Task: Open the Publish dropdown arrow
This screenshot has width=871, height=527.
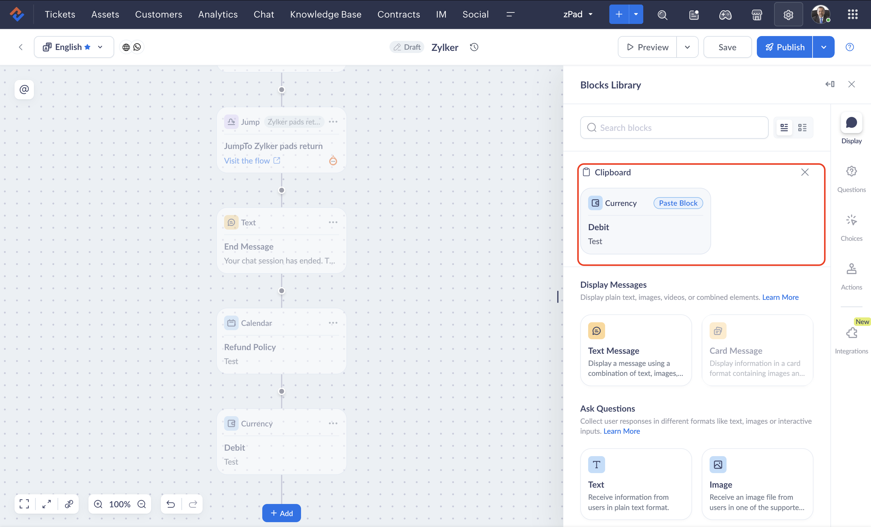Action: tap(823, 47)
